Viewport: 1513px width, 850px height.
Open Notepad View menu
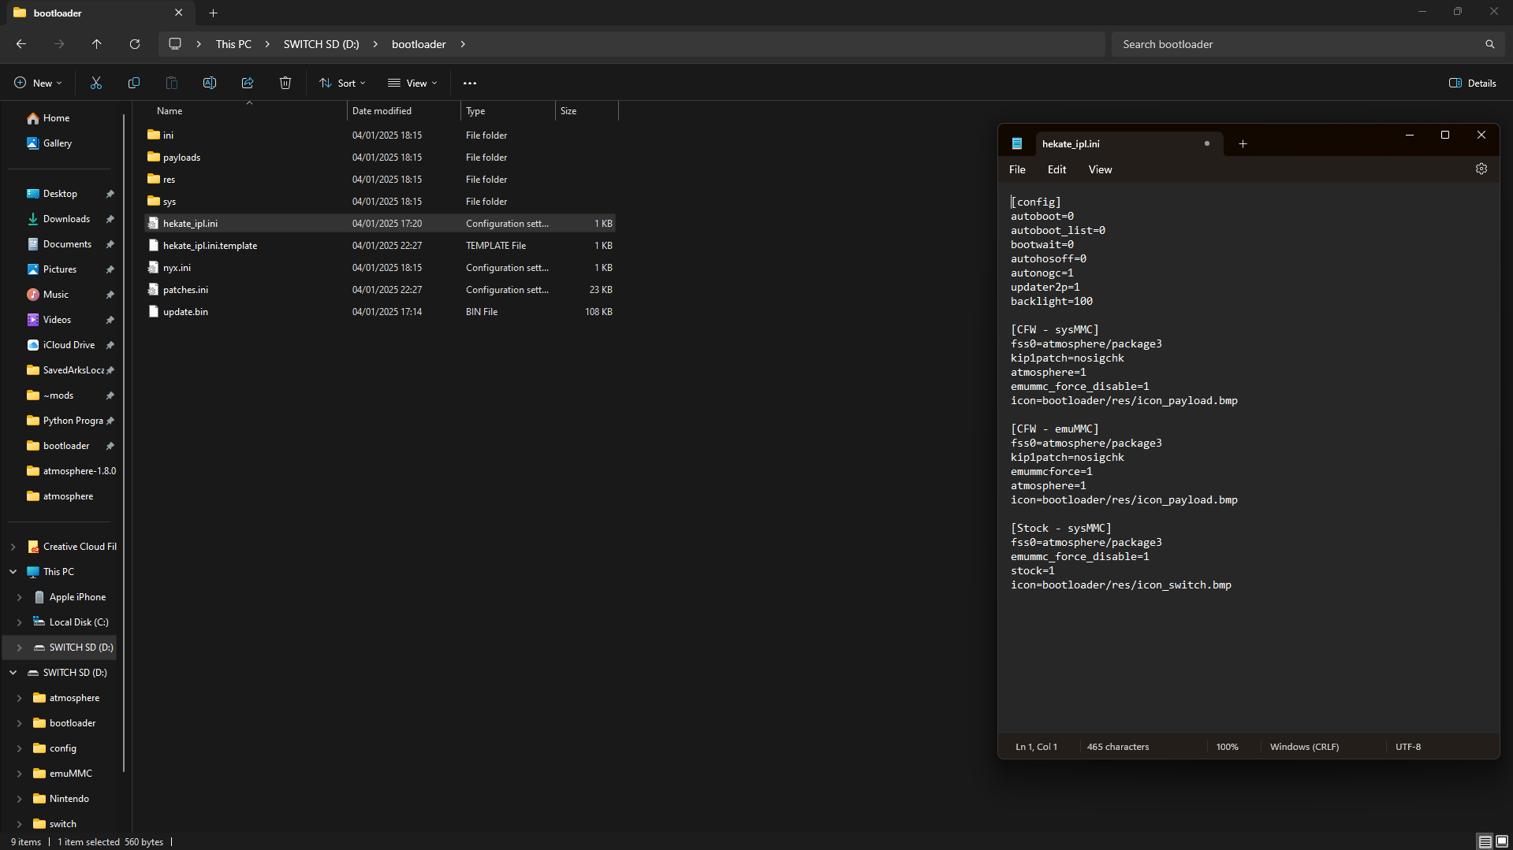pos(1100,169)
